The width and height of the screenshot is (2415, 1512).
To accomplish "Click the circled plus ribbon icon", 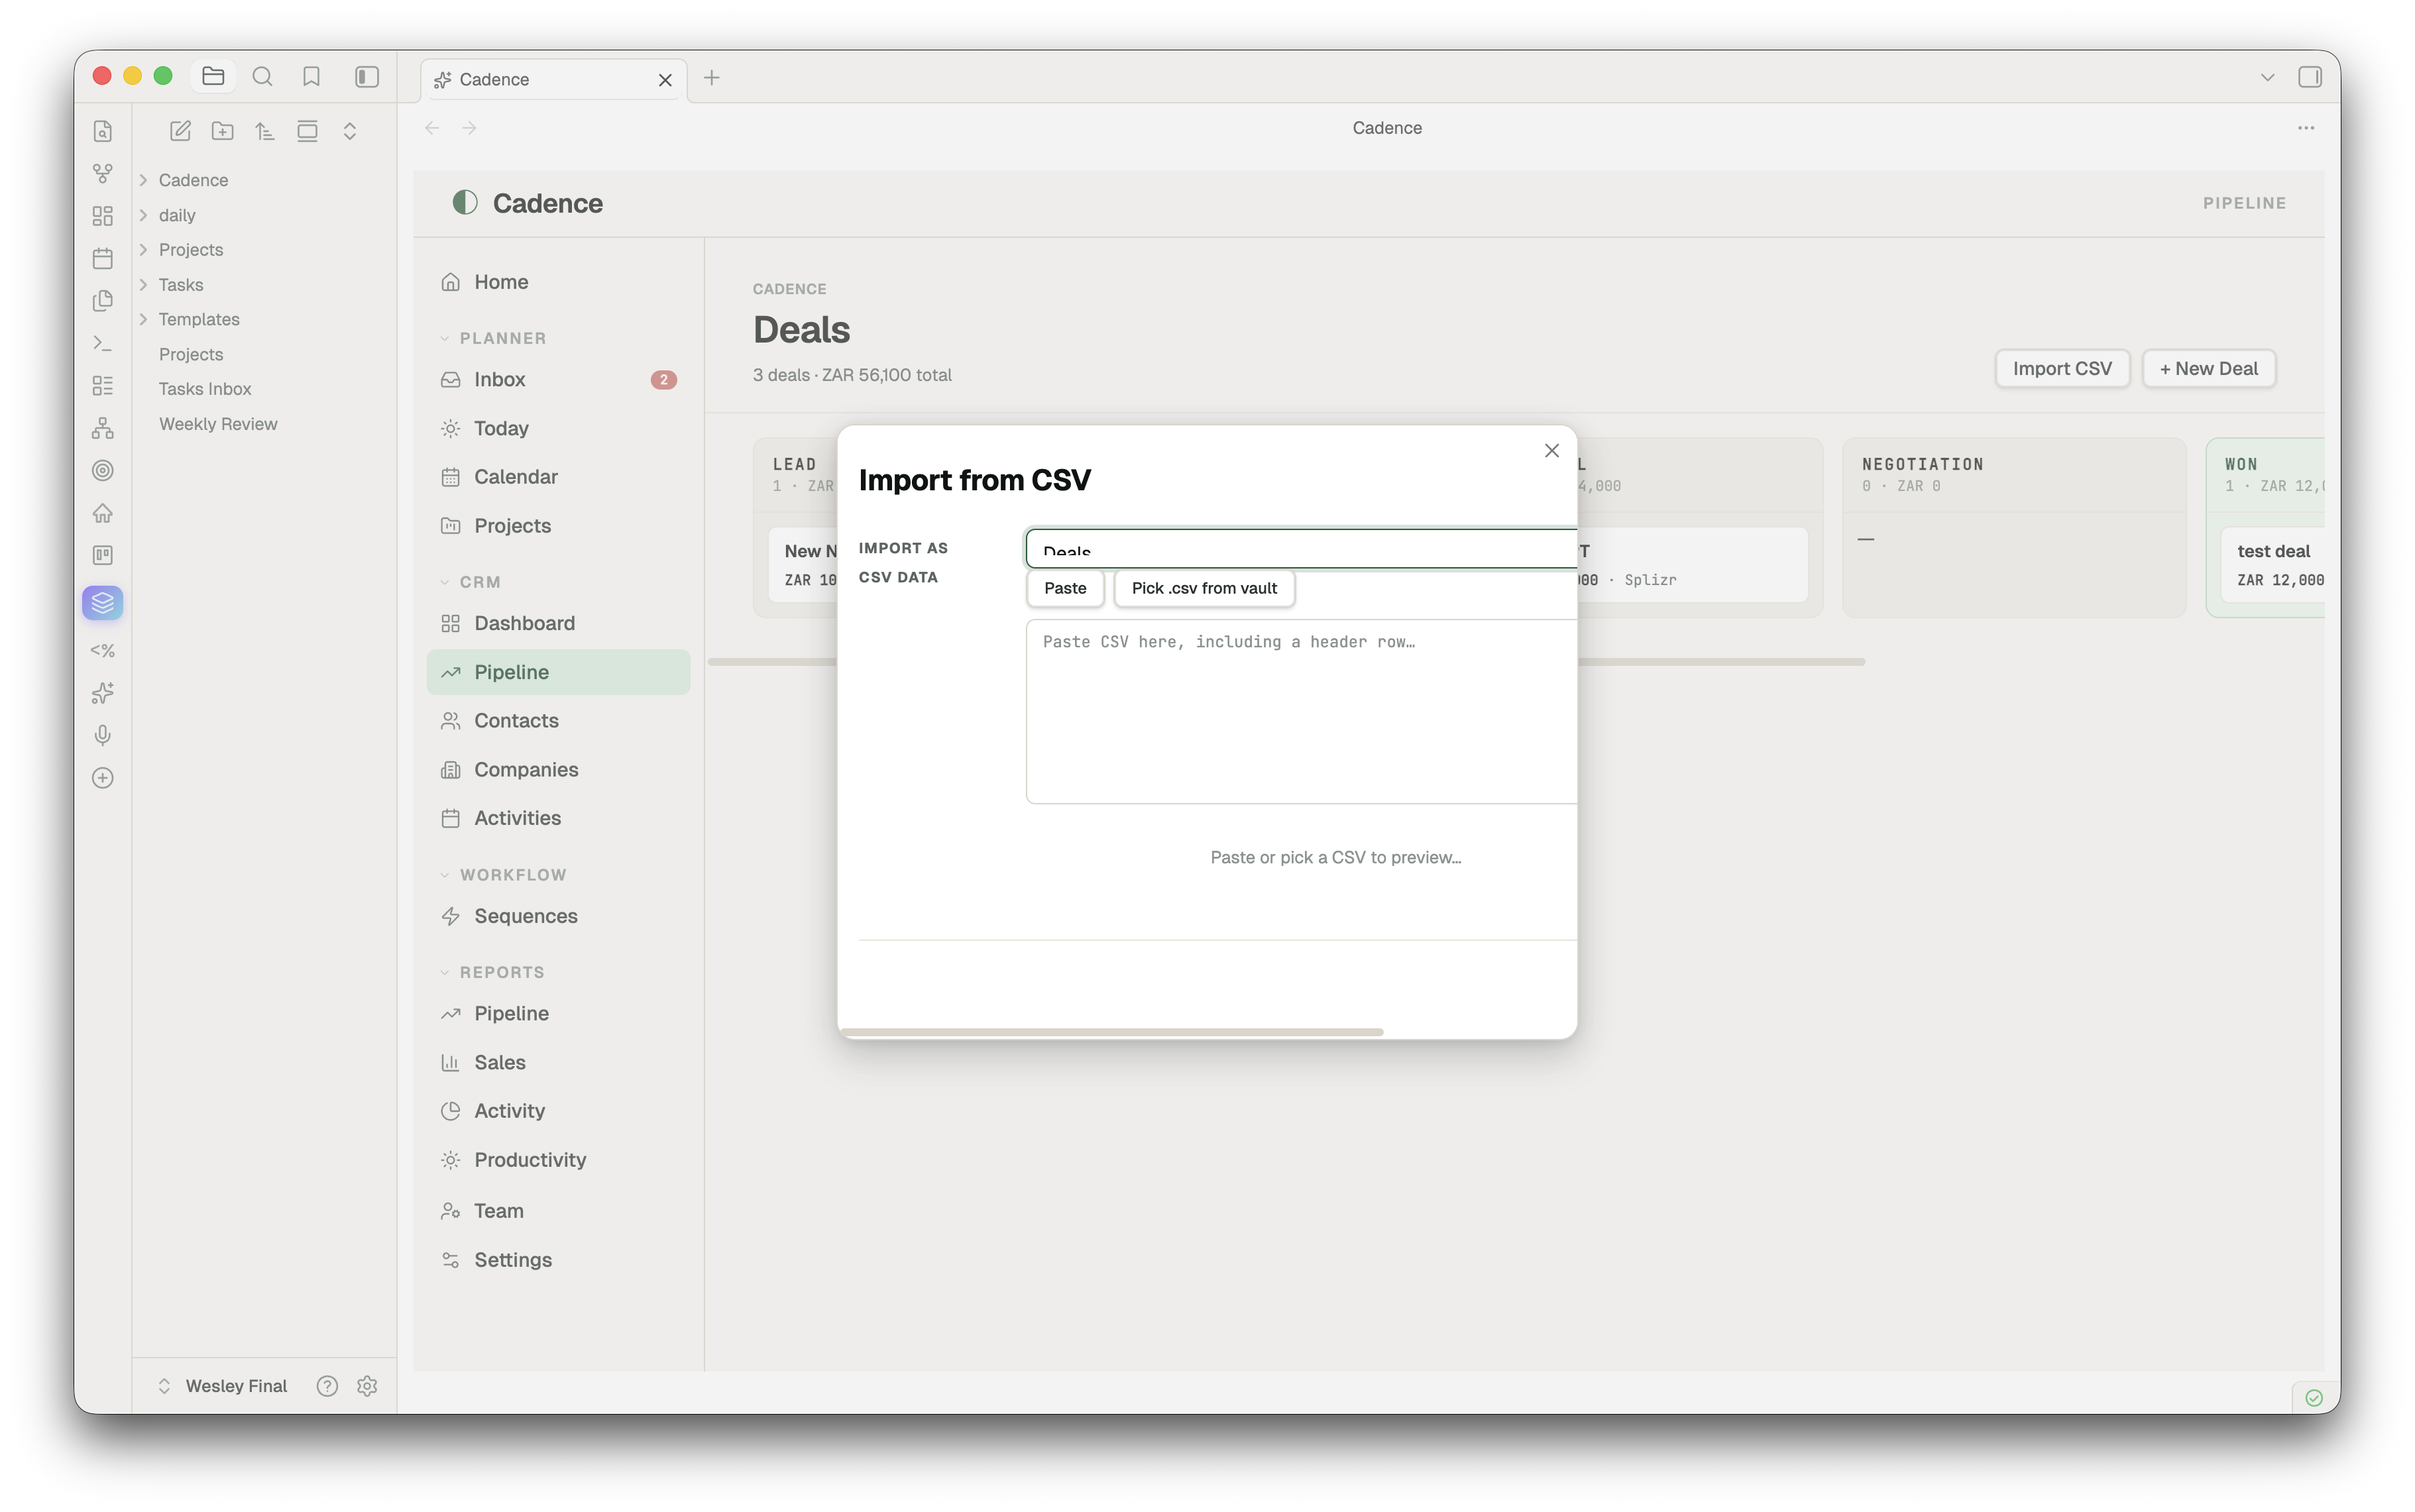I will pos(102,778).
